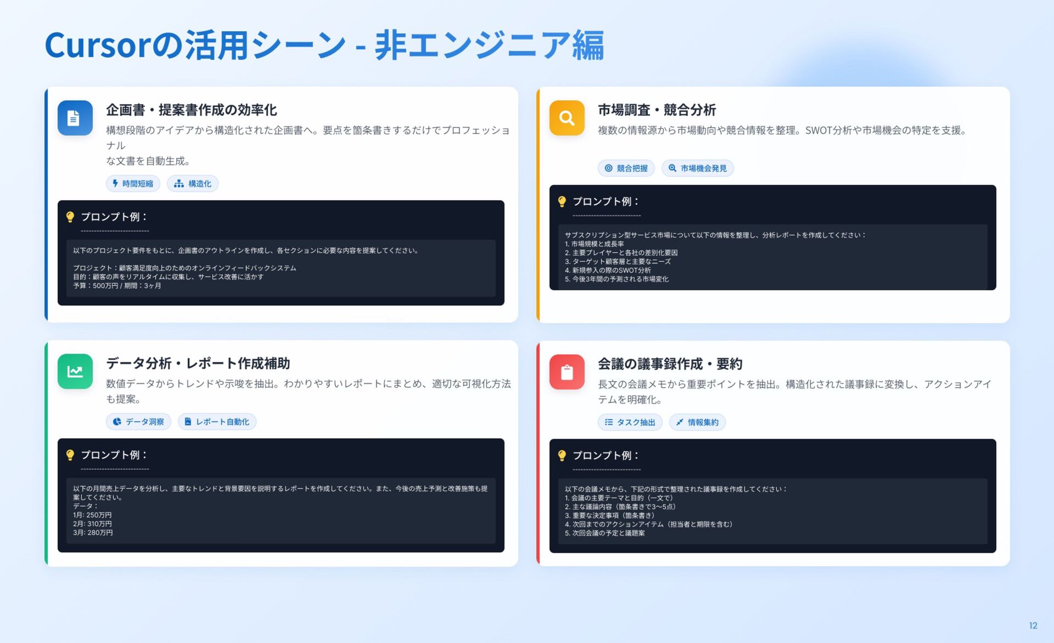Click the page number 12

[1033, 625]
